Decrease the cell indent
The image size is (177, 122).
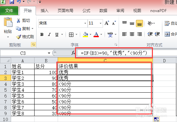pyautogui.click(x=150, y=34)
